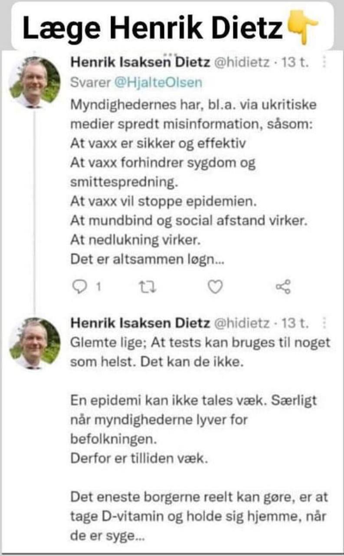This screenshot has height=556, width=344.
Task: Click the retweet icon on the first tweet
Action: click(147, 287)
